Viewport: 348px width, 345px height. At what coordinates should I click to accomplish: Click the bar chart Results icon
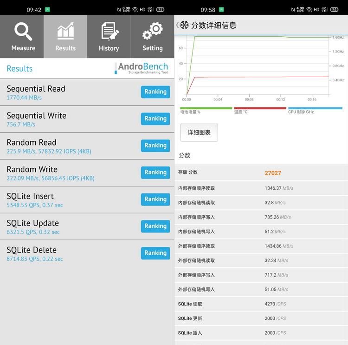tap(65, 31)
